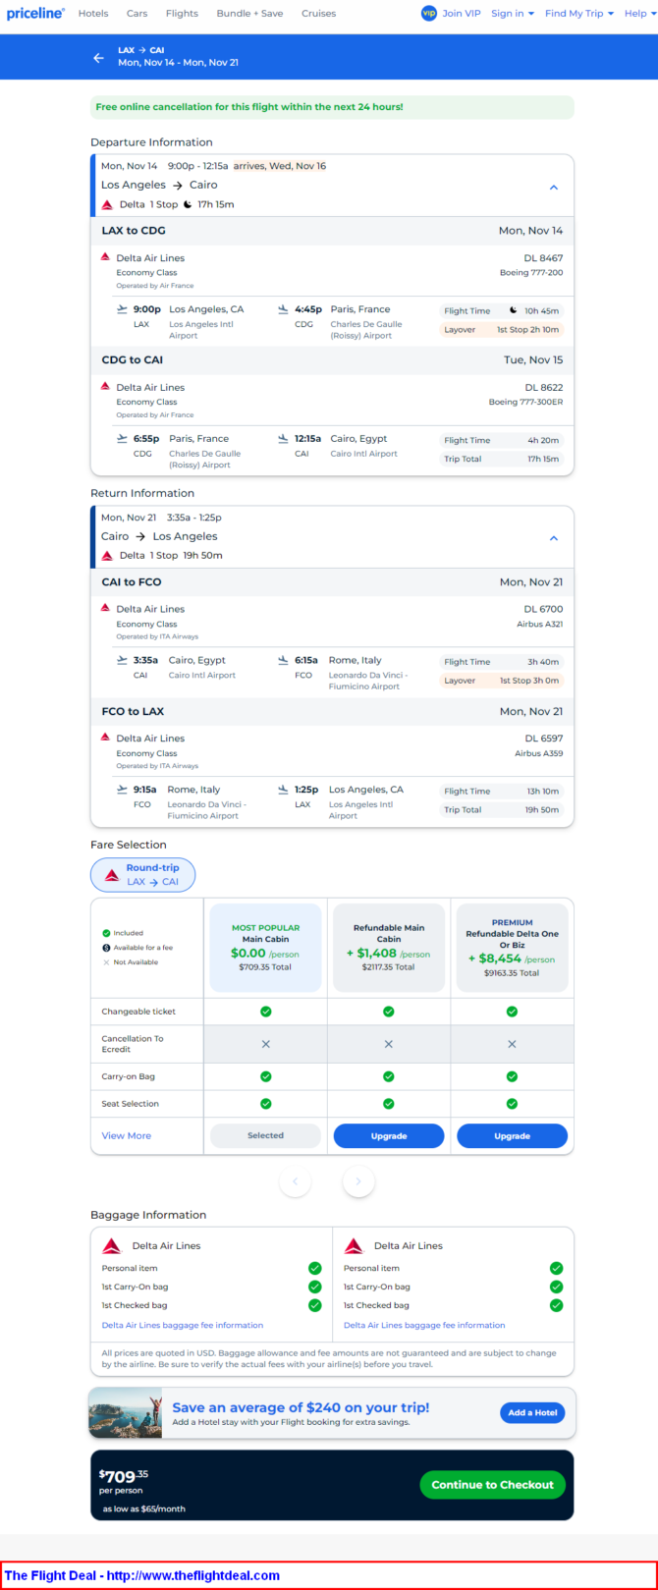Viewport: 658px width, 1590px height.
Task: Click 'Boeing 777-300ER' aircraft text
Action: 526,402
